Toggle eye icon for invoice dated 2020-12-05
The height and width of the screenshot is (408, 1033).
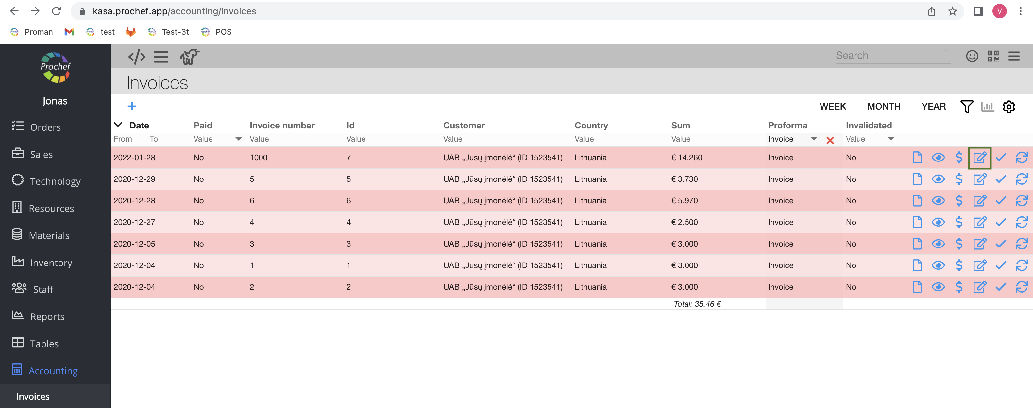938,244
